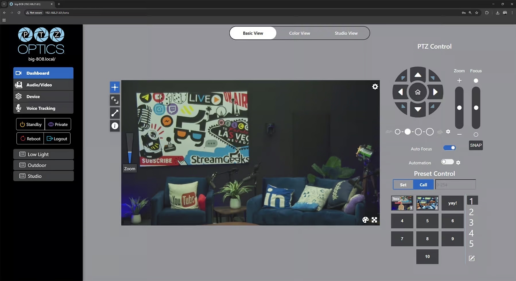Pan camera up with the up arrow
Viewport: 516px width, 281px height.
418,75
